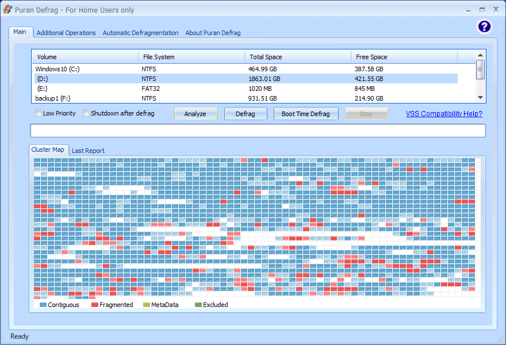Click the Boot Time Defrag button
The image size is (506, 345).
(306, 114)
